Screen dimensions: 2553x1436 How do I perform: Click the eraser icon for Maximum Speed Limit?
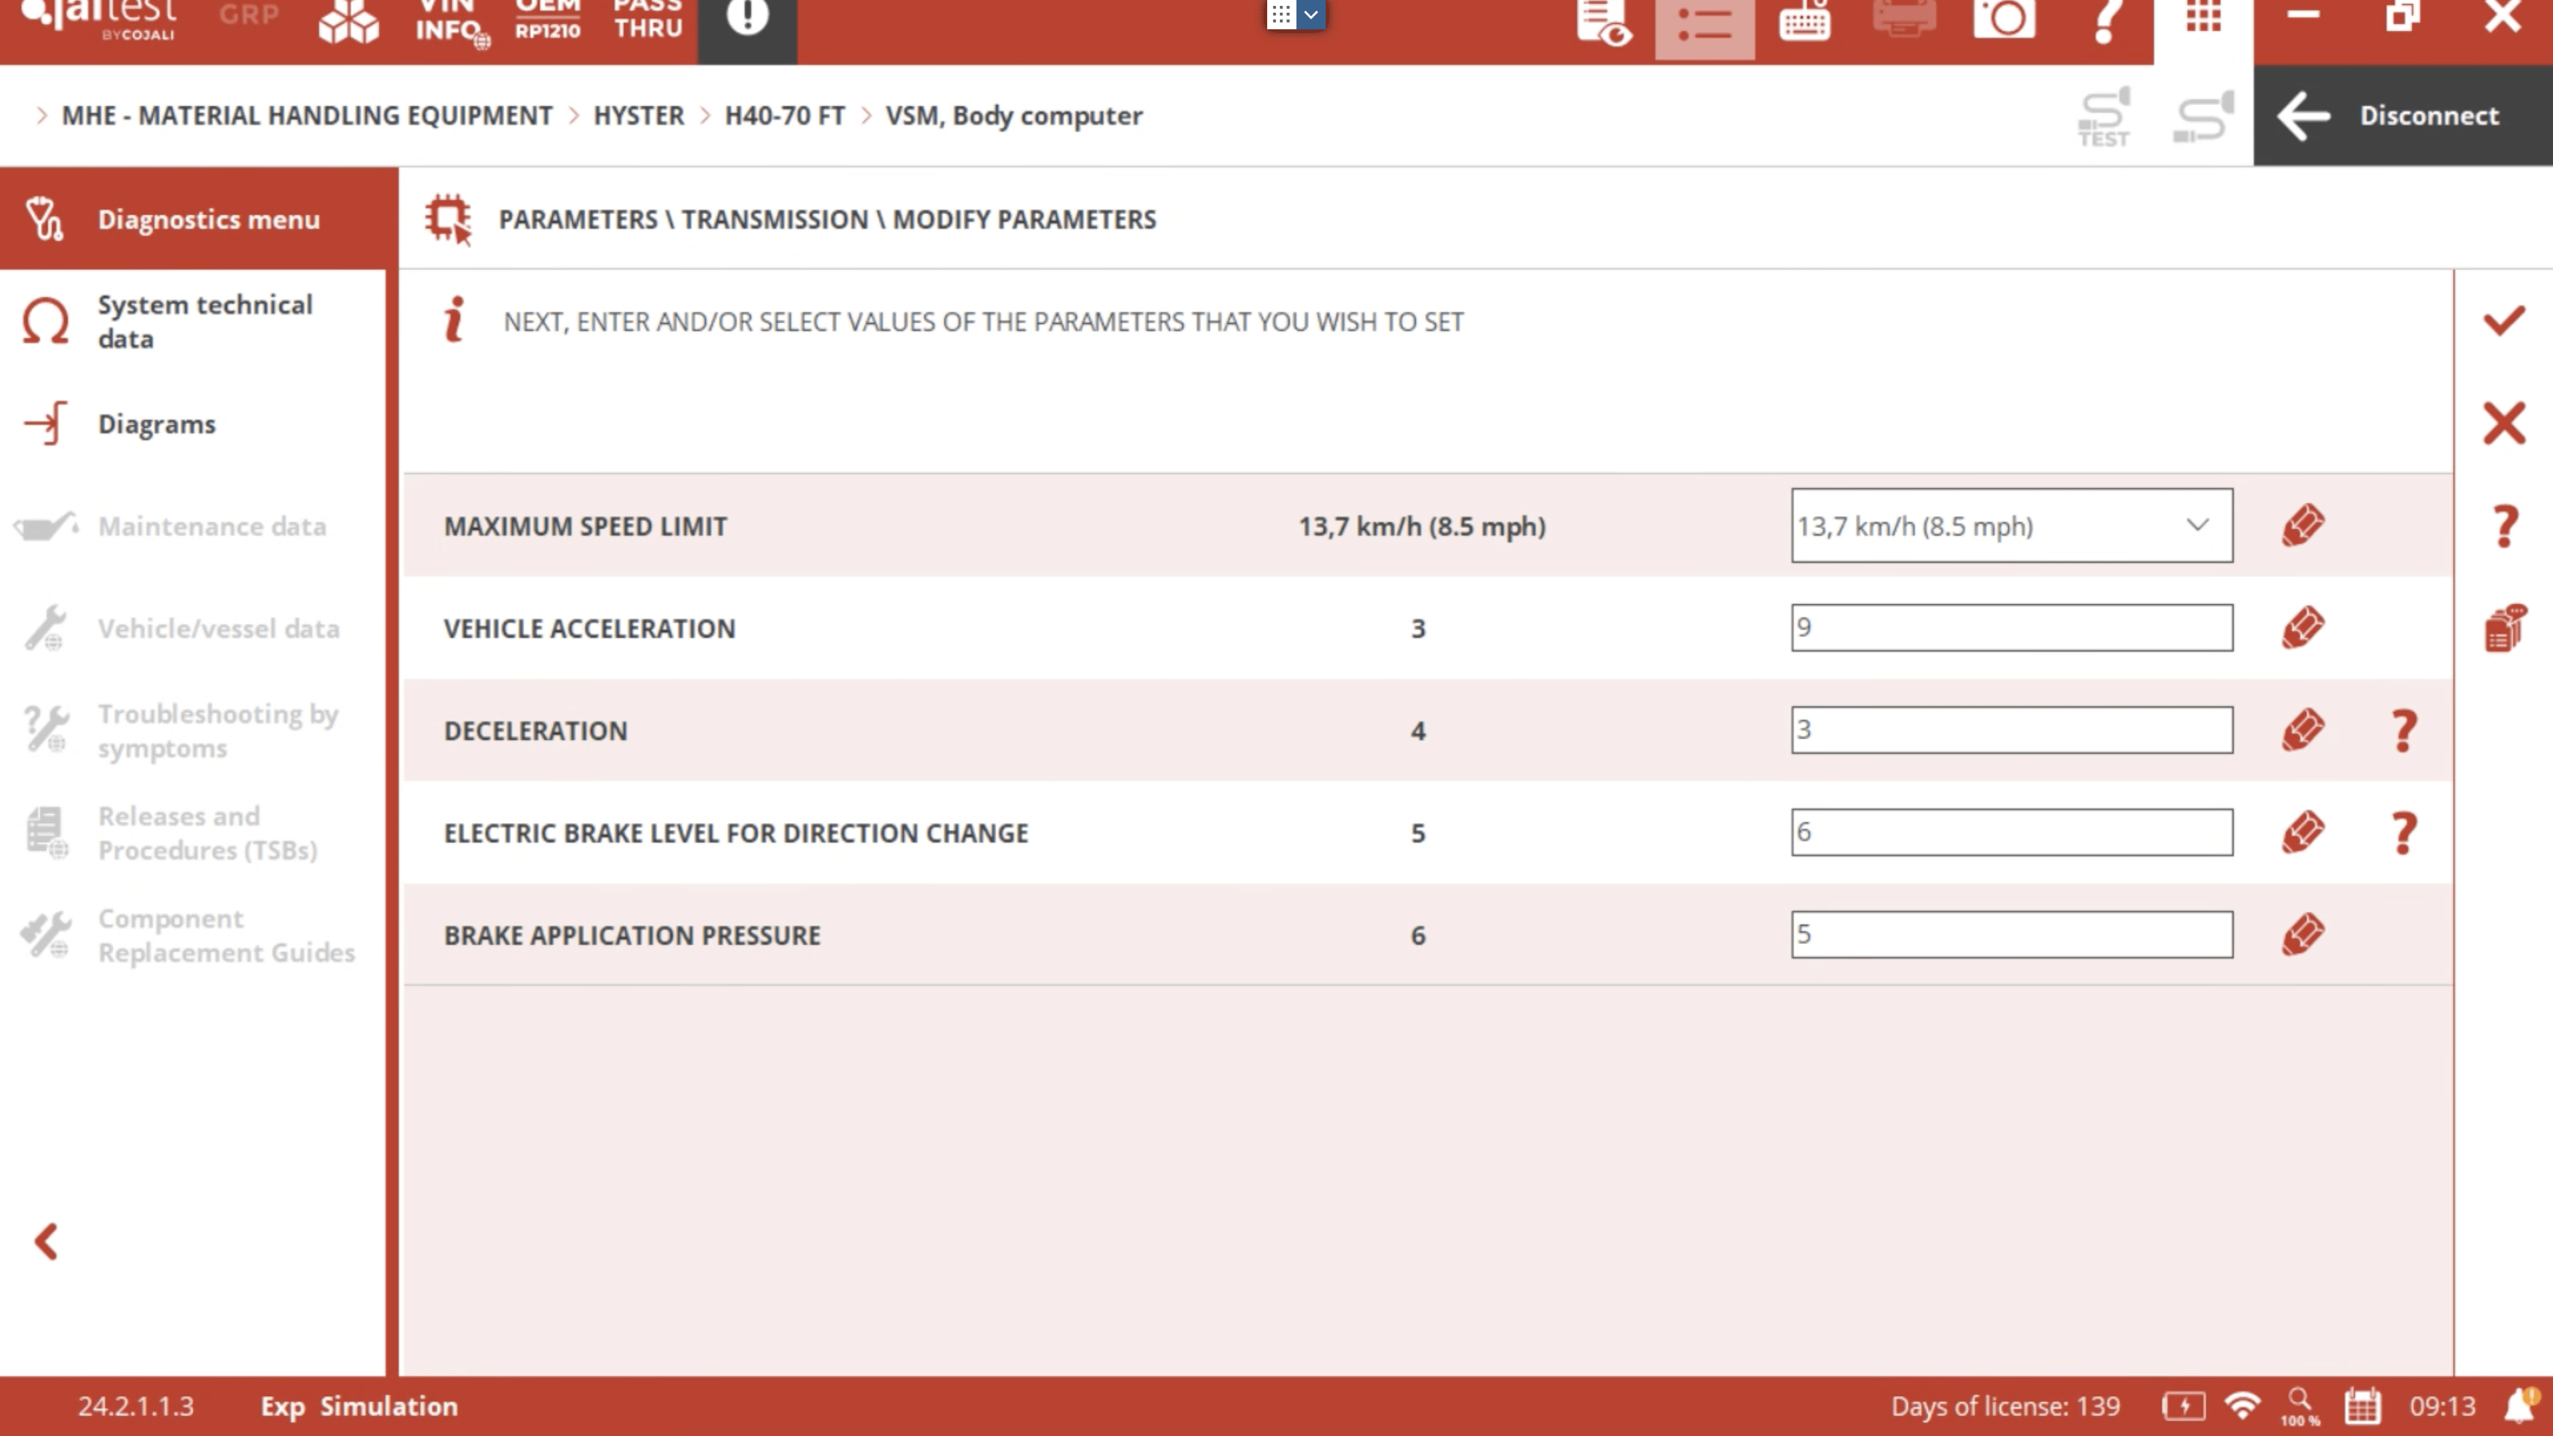pyautogui.click(x=2302, y=525)
